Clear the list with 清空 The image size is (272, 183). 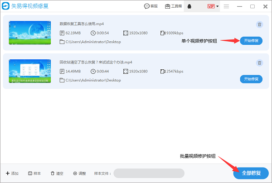coord(57,173)
